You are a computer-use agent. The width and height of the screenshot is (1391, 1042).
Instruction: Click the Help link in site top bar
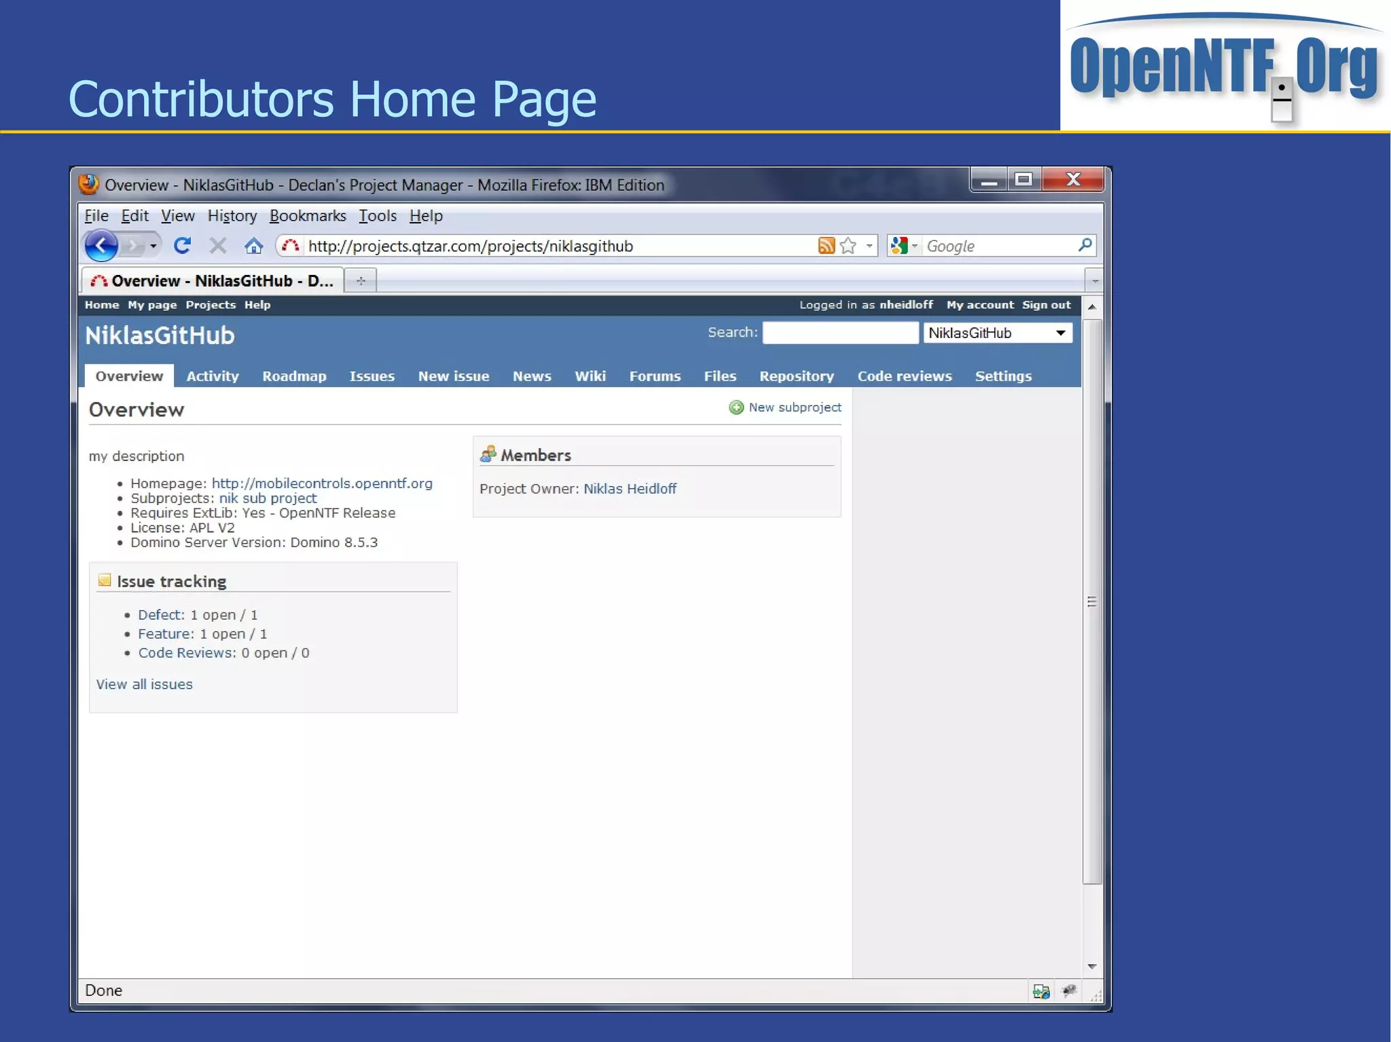(x=257, y=305)
